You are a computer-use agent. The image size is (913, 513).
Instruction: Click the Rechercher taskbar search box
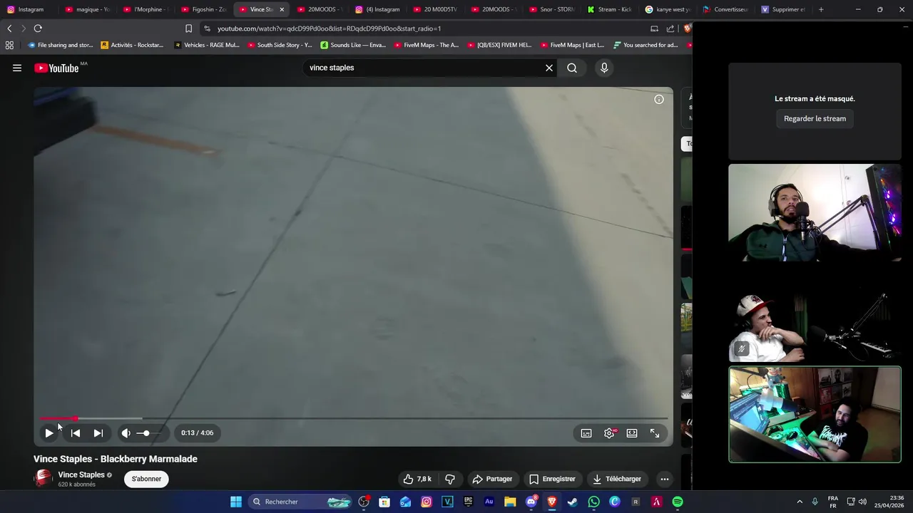point(301,502)
